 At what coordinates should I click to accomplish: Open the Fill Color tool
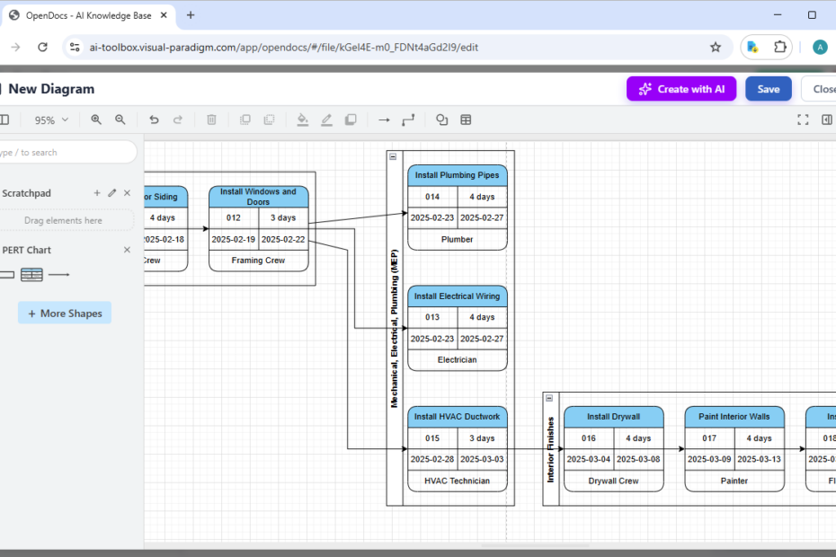302,119
